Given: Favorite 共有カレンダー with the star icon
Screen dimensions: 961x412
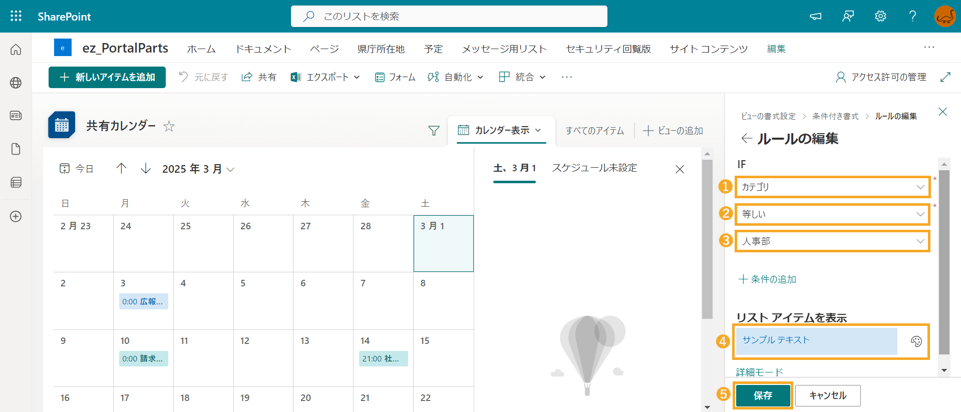Looking at the screenshot, I should click(x=169, y=126).
